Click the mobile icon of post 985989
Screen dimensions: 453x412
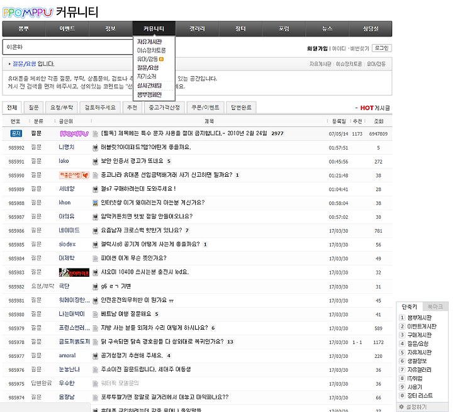click(95, 189)
